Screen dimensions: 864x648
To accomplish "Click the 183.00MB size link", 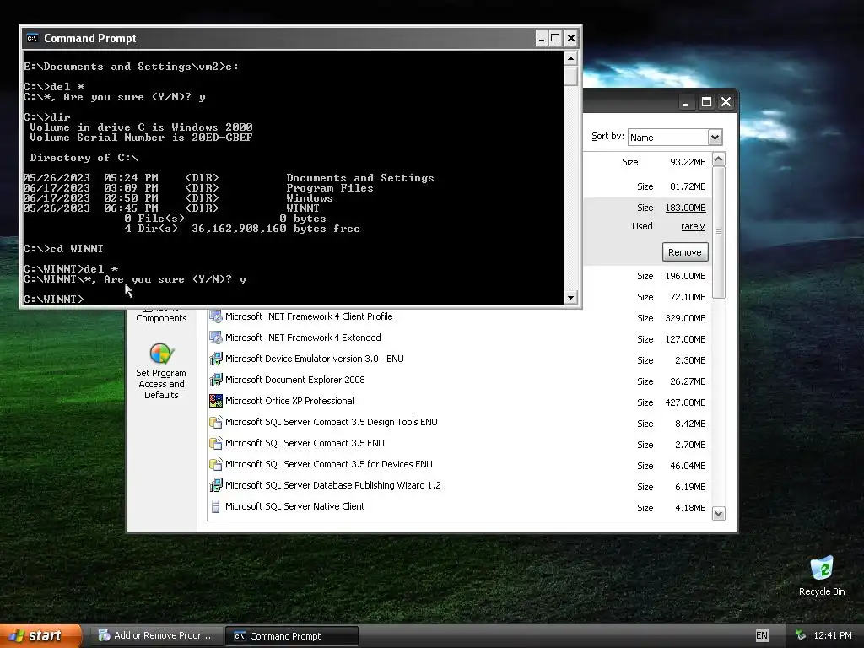I will click(x=685, y=208).
